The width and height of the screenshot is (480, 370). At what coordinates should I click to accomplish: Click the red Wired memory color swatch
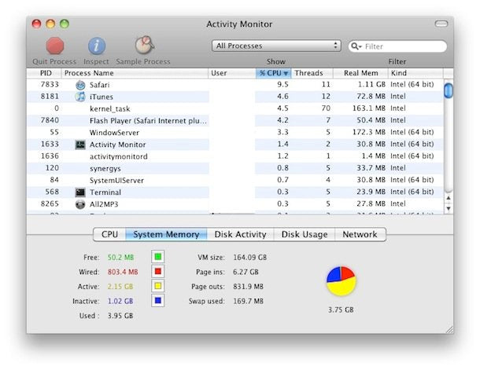click(x=157, y=271)
